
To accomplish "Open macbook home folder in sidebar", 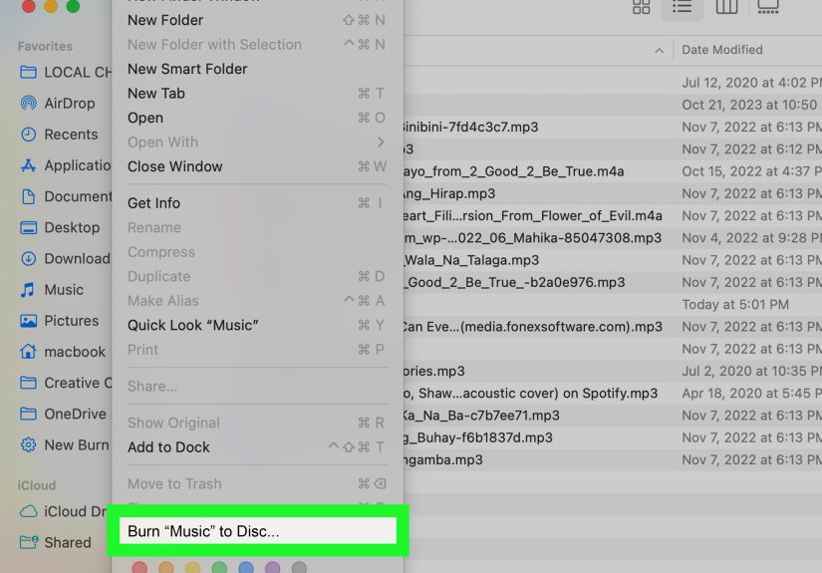I will pos(63,352).
